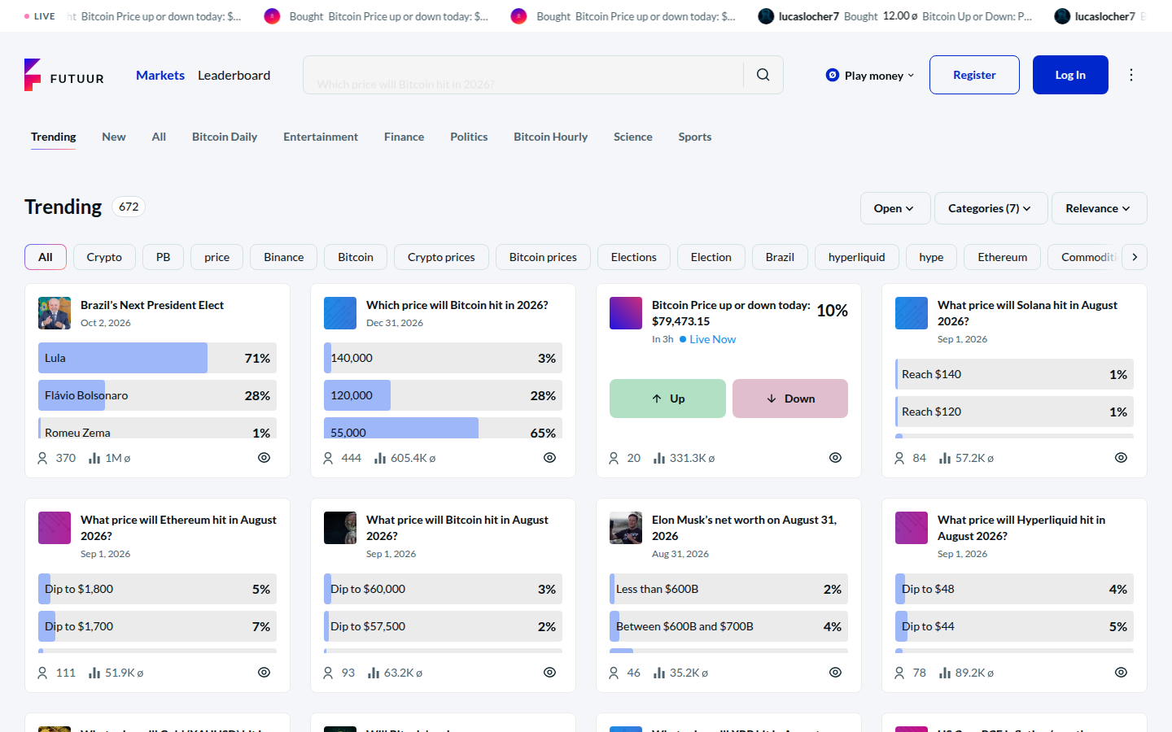Click volume chart icon on Brazil President card
This screenshot has height=732, width=1172.
(94, 458)
